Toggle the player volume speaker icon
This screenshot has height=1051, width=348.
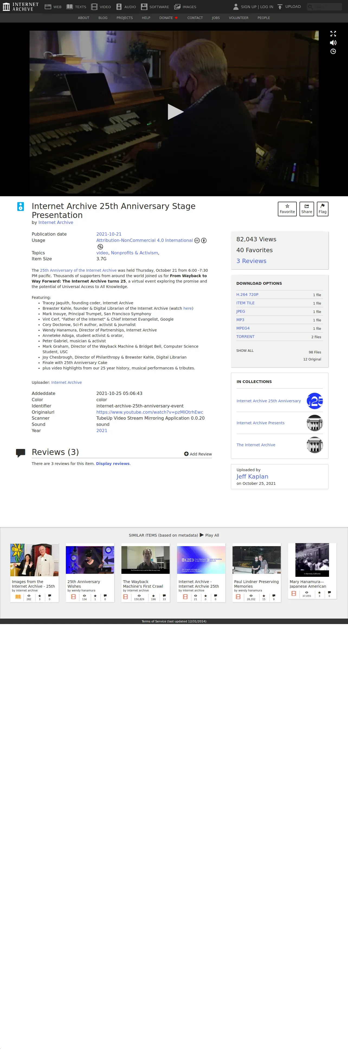coord(333,42)
